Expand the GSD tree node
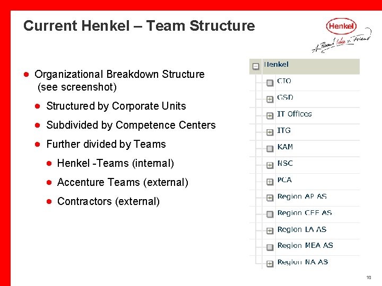This screenshot has width=382, height=286. 270,99
